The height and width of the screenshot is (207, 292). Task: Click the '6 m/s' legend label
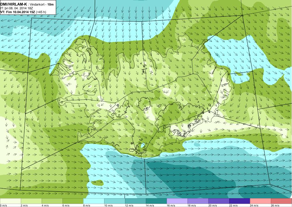66,206
